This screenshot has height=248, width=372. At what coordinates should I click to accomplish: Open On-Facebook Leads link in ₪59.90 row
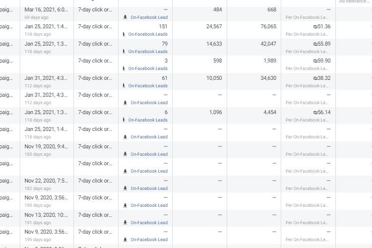point(148,68)
